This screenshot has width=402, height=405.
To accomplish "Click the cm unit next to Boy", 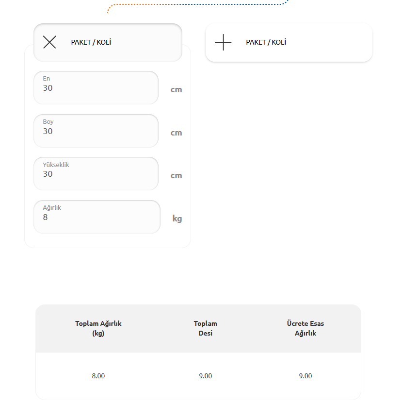I will tap(177, 133).
